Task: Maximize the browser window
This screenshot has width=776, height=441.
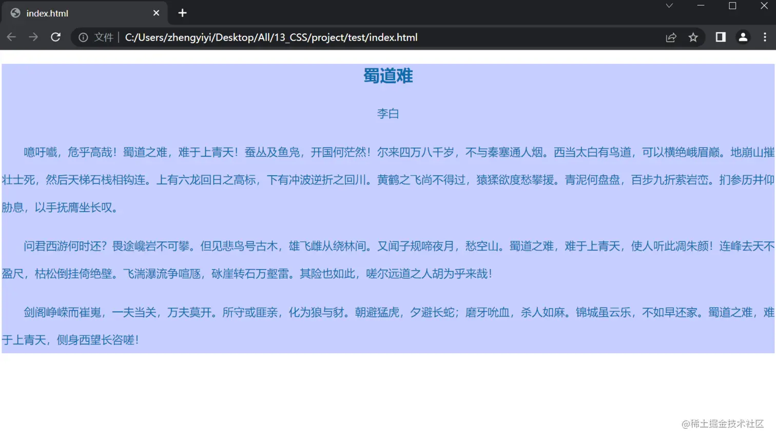Action: point(732,6)
